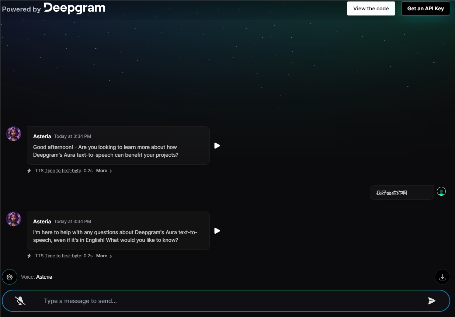Download the conversation transcript
The height and width of the screenshot is (317, 455).
442,277
